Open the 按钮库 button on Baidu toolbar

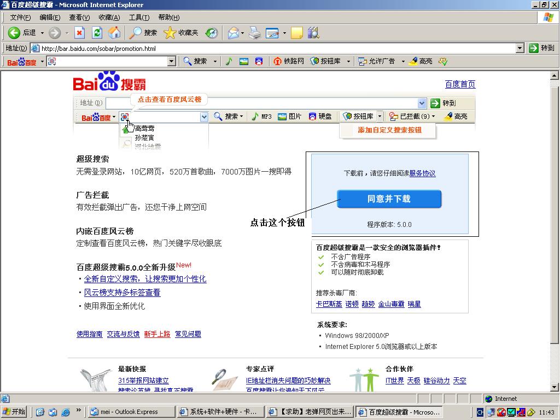pyautogui.click(x=325, y=61)
